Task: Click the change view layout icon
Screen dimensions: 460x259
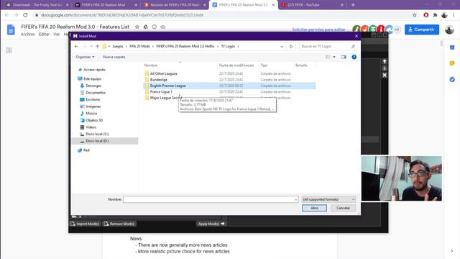Action: click(328, 57)
